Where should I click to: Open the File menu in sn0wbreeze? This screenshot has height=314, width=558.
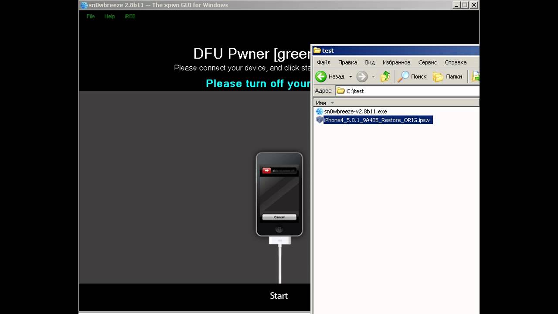[x=91, y=16]
